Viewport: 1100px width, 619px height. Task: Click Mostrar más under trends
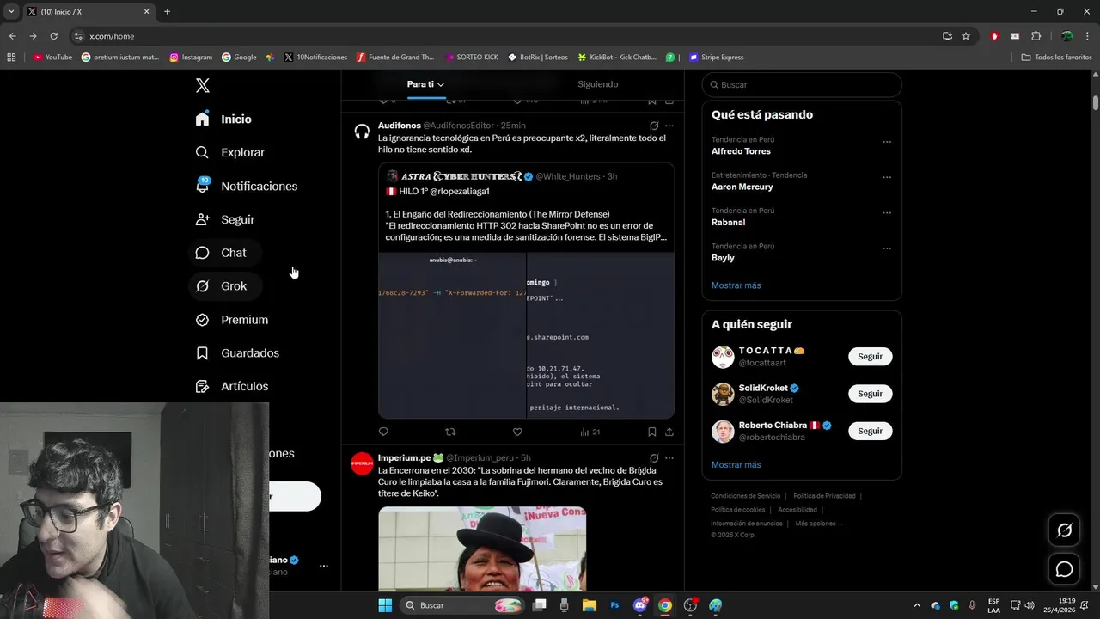point(736,285)
